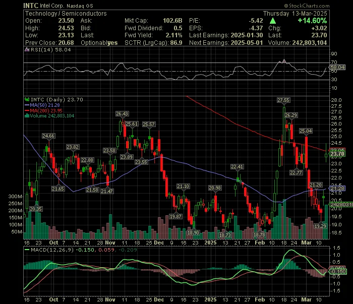
Task: Select the date Thursday 13-Mar-2025
Action: pyautogui.click(x=295, y=14)
